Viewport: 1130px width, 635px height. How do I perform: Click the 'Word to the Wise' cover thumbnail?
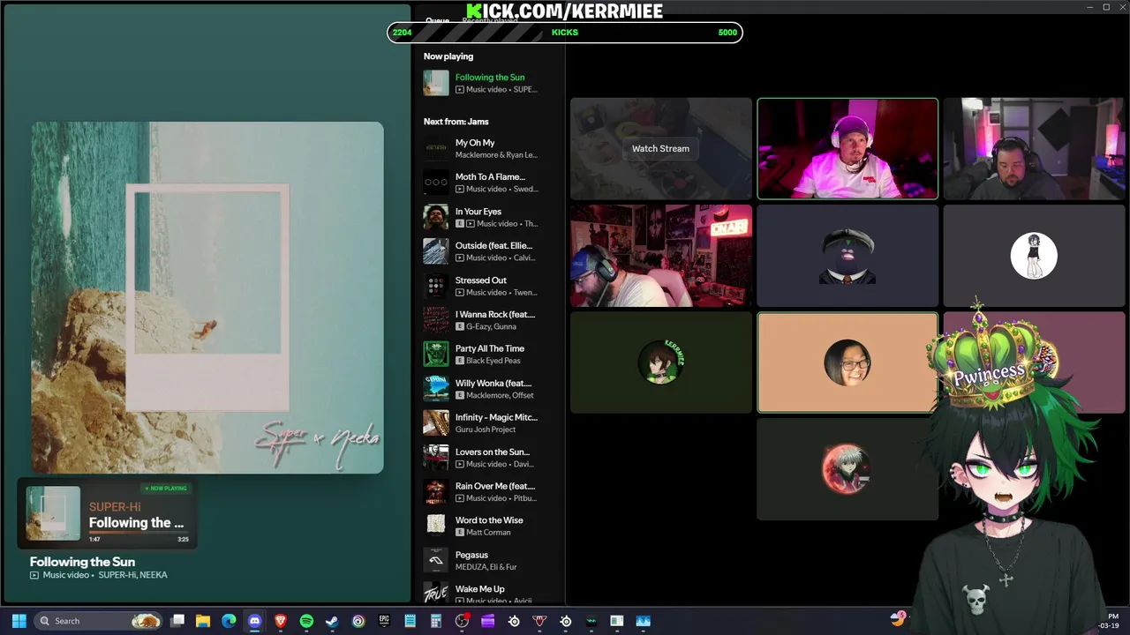click(436, 526)
